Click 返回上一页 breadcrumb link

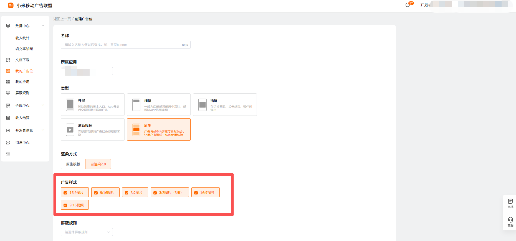(x=62, y=19)
